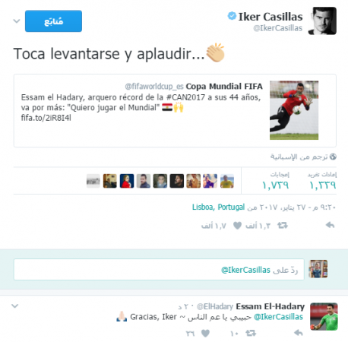
Task: Open Iker Casillas profile picture
Action: click(322, 21)
